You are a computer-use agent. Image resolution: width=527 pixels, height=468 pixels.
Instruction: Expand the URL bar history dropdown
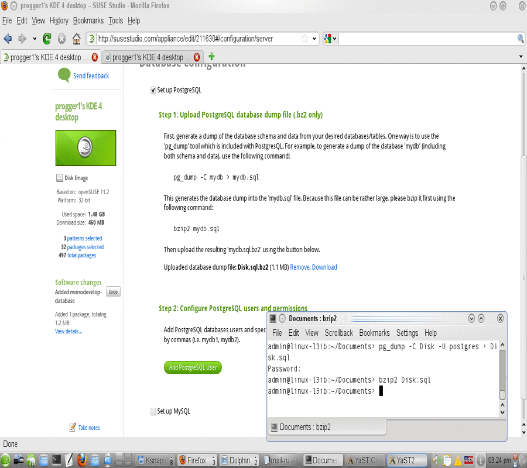[x=314, y=39]
